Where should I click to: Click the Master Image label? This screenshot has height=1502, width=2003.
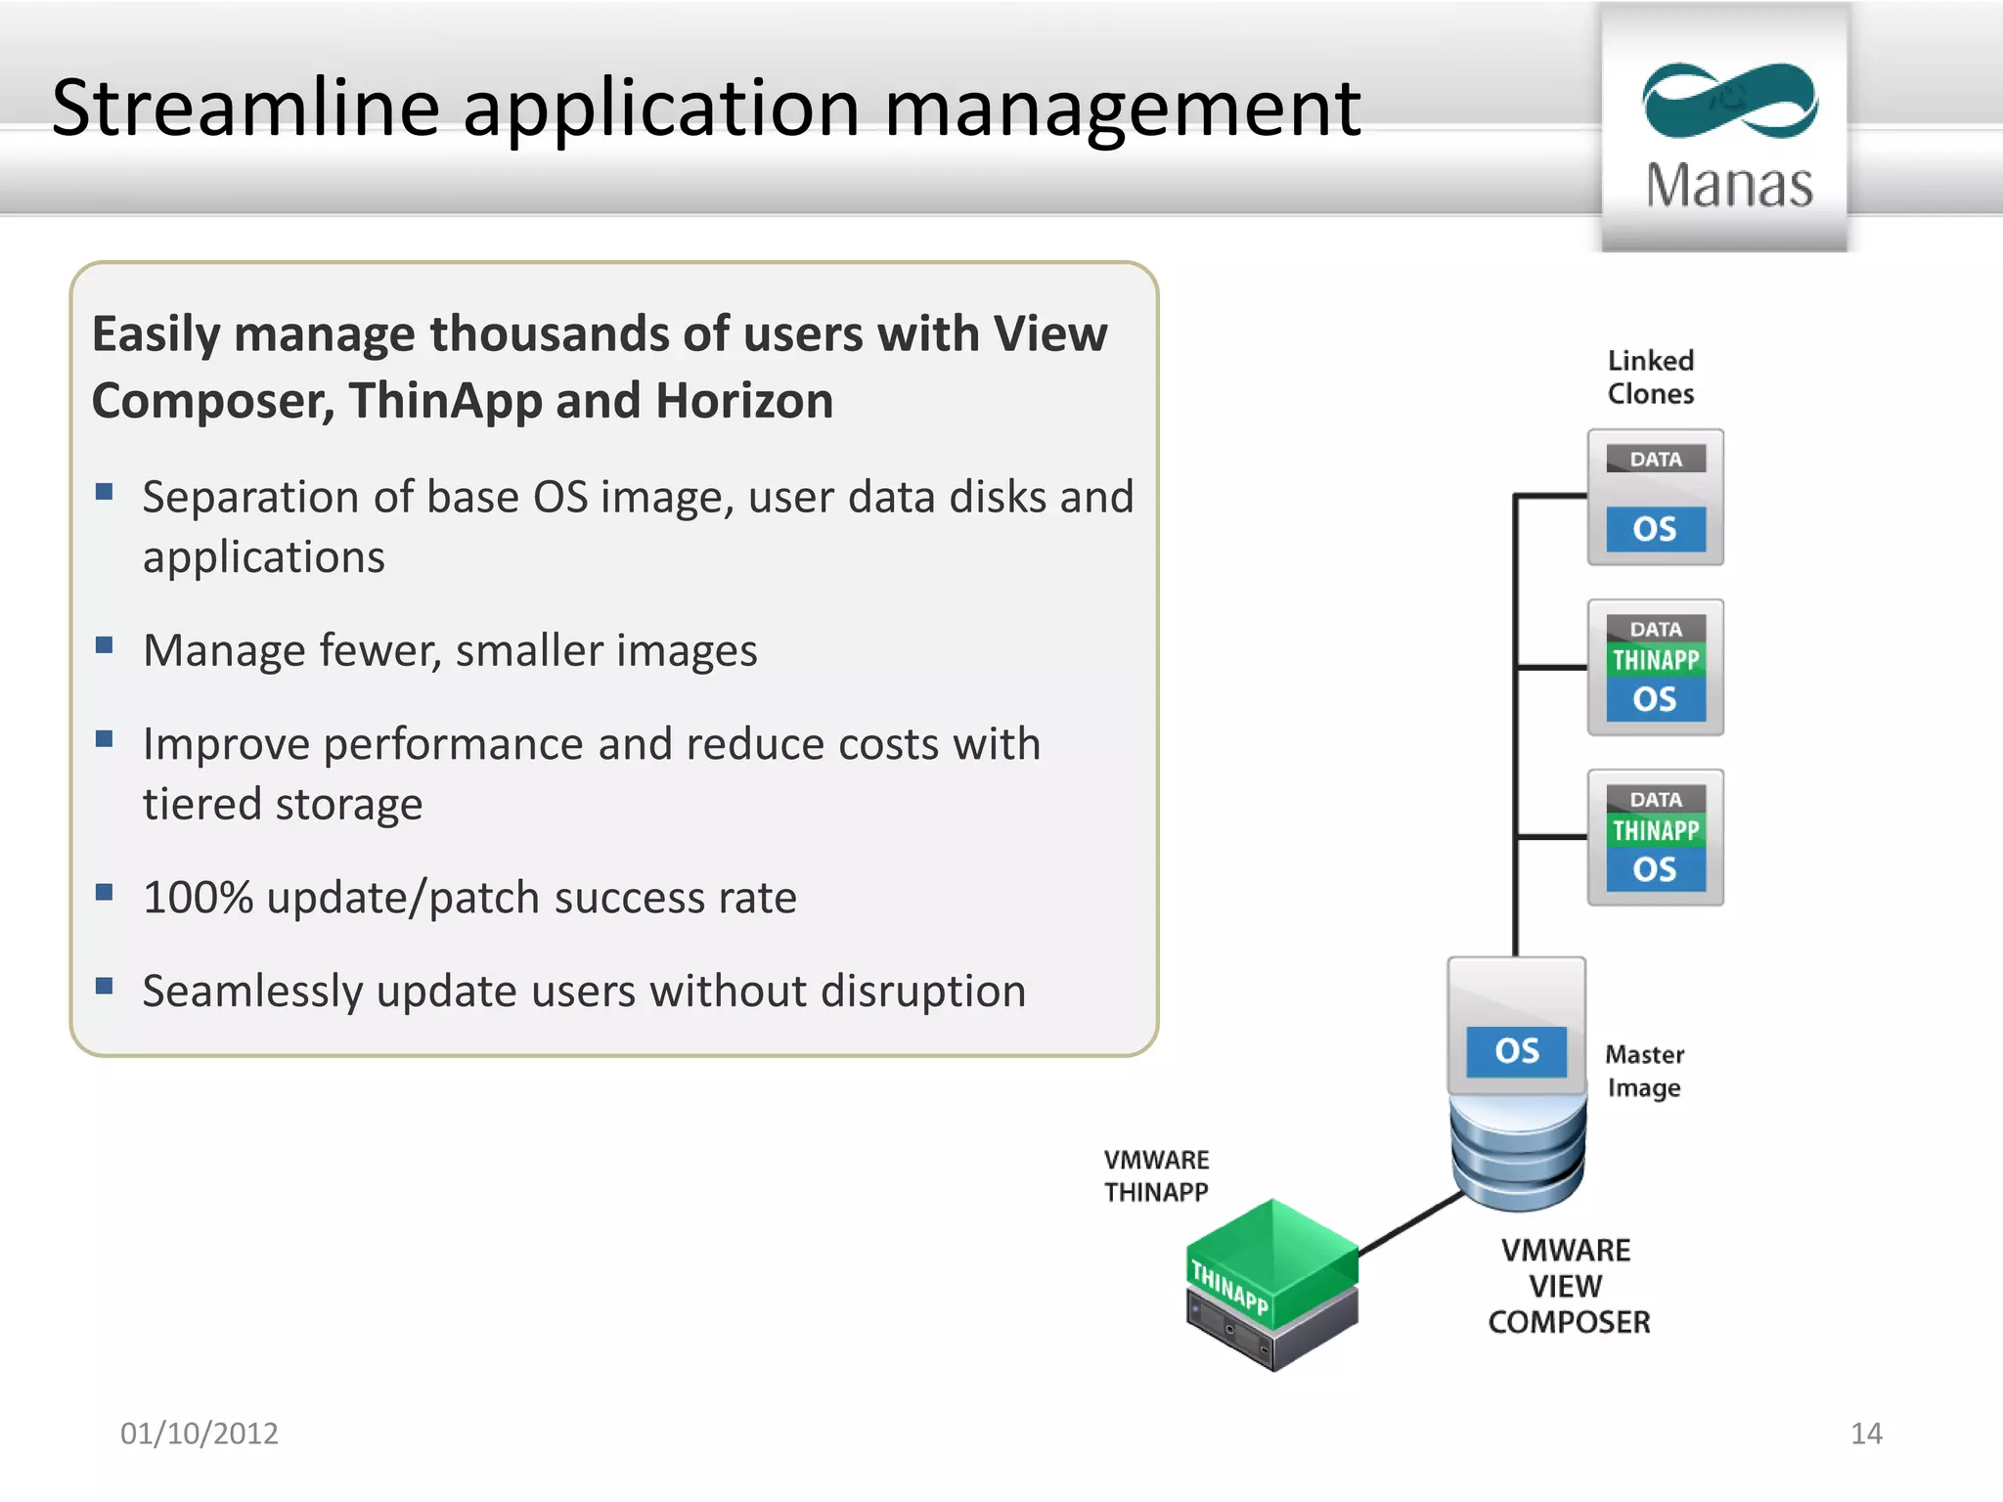click(x=1644, y=1070)
